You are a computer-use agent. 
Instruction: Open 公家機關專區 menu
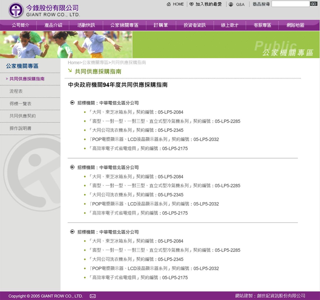click(x=124, y=25)
